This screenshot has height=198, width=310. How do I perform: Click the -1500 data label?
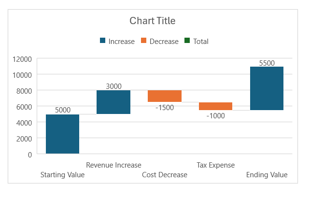(165, 108)
